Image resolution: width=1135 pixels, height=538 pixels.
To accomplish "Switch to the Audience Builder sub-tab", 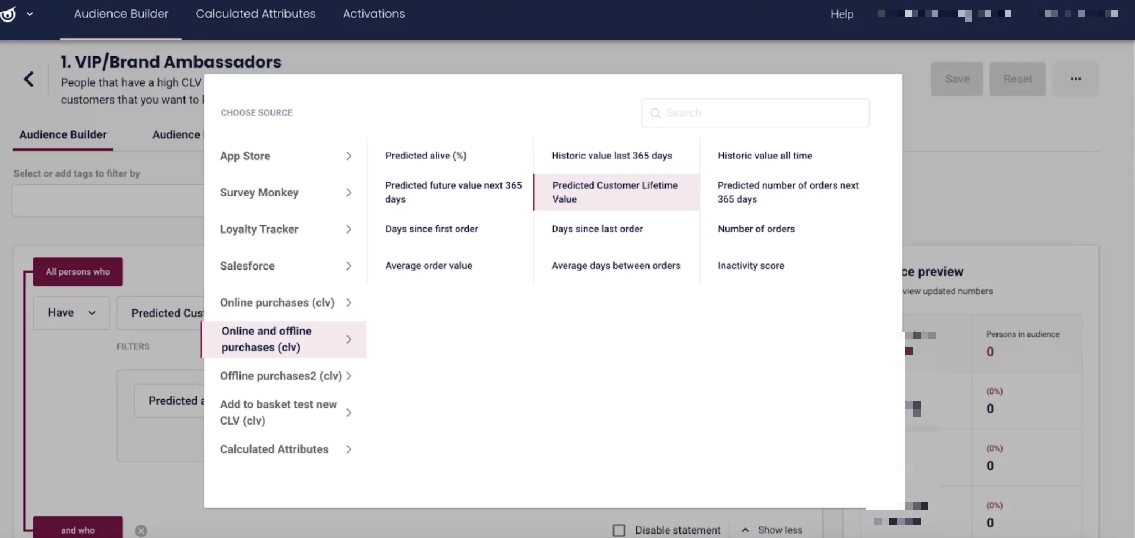I will (63, 134).
